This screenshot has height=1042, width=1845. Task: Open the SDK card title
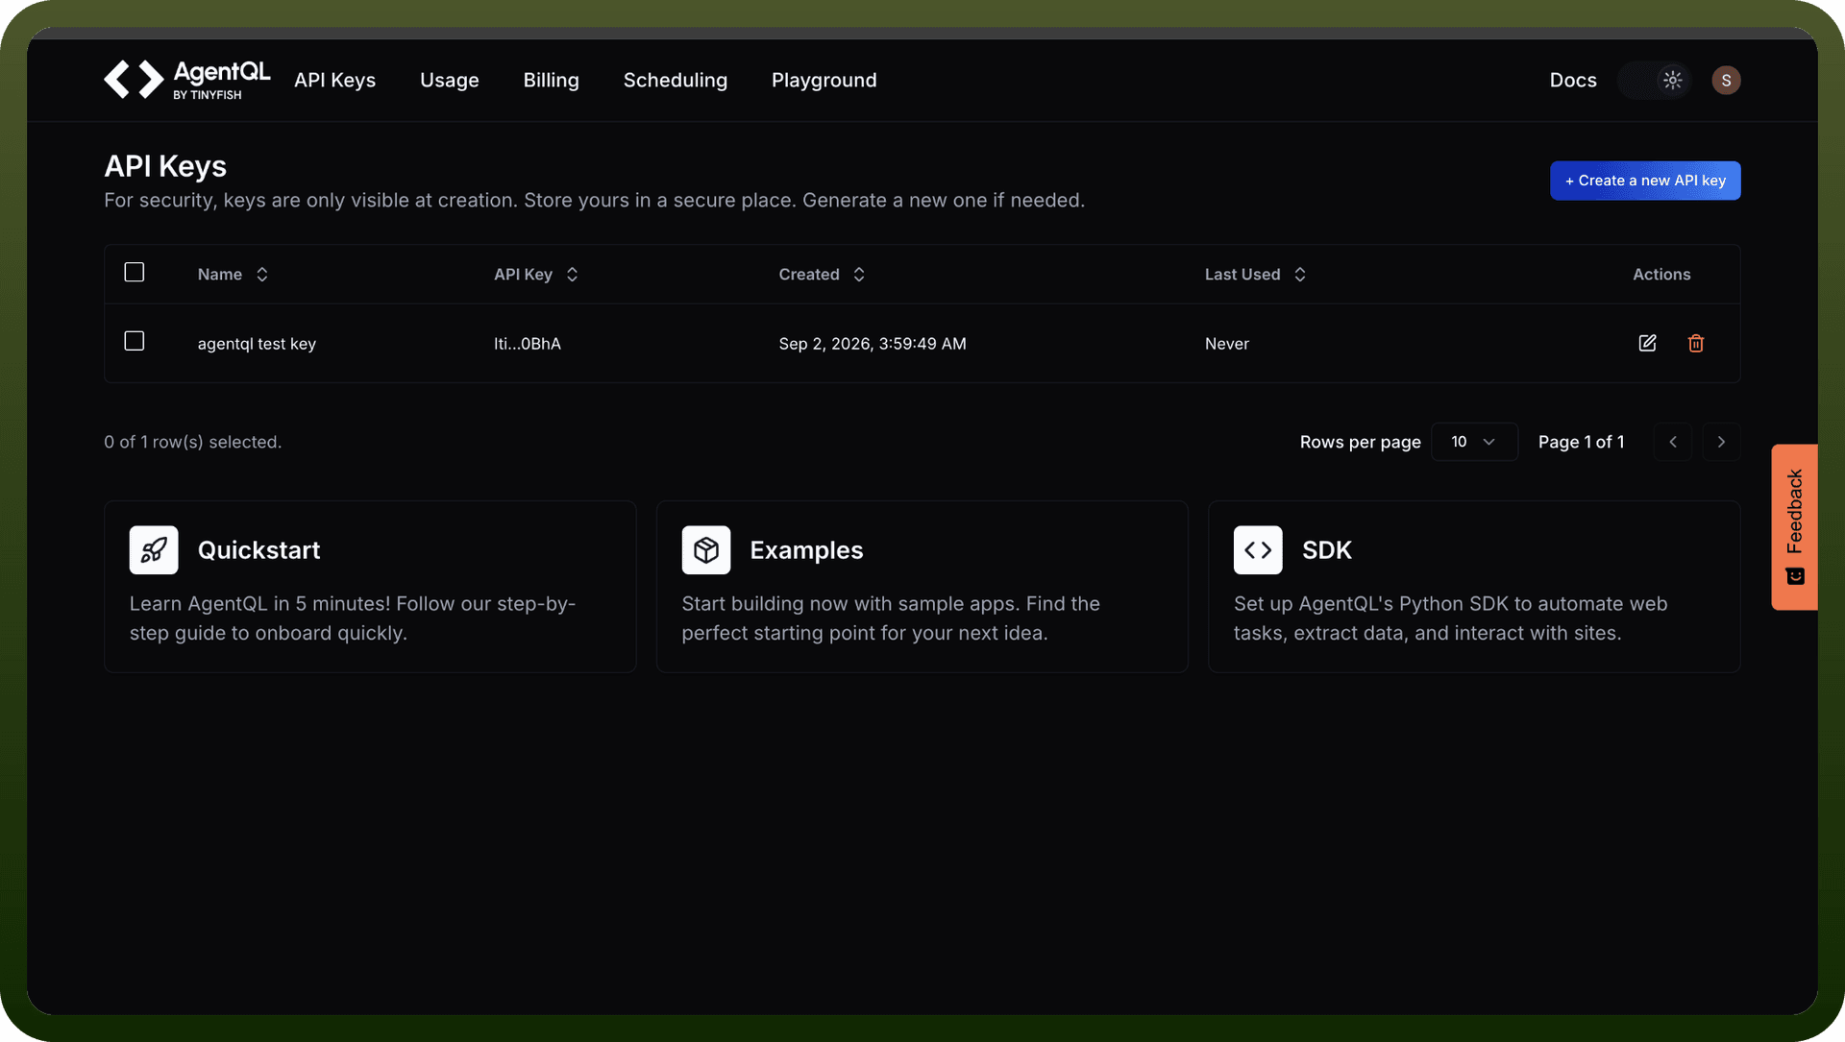tap(1327, 549)
